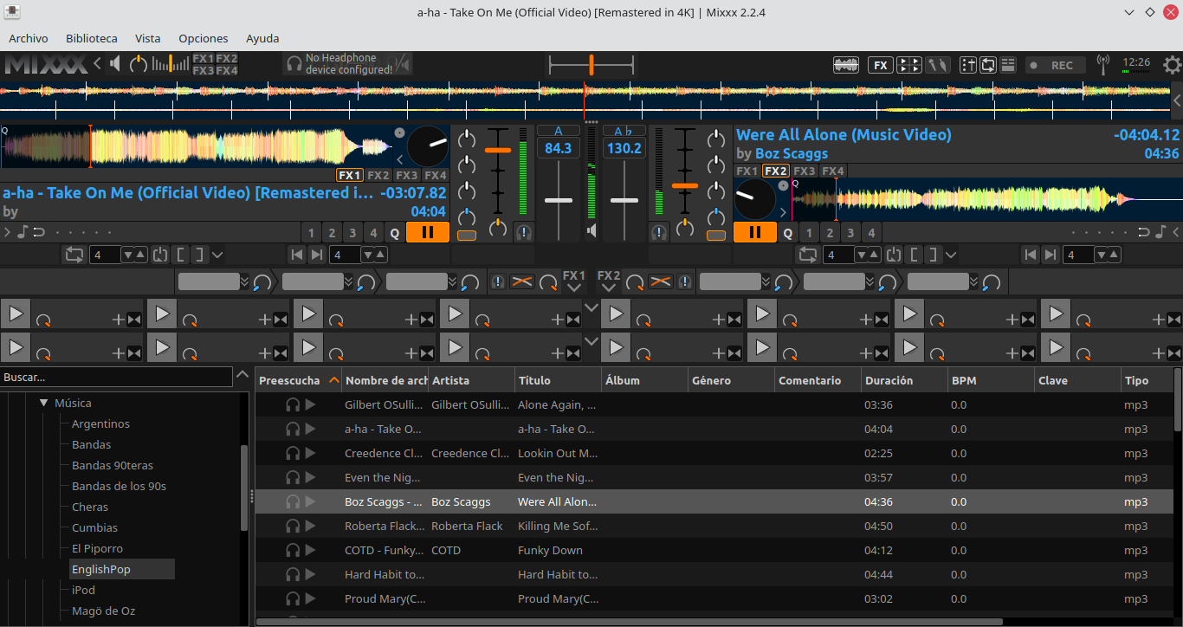Collapse the Música tree folder

click(x=43, y=403)
